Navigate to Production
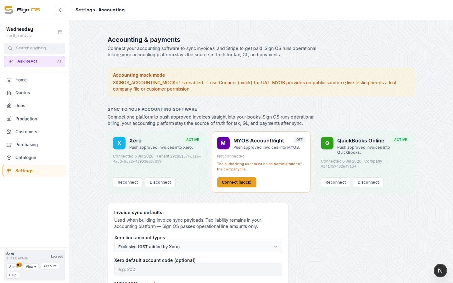The width and height of the screenshot is (453, 283). (34, 119)
